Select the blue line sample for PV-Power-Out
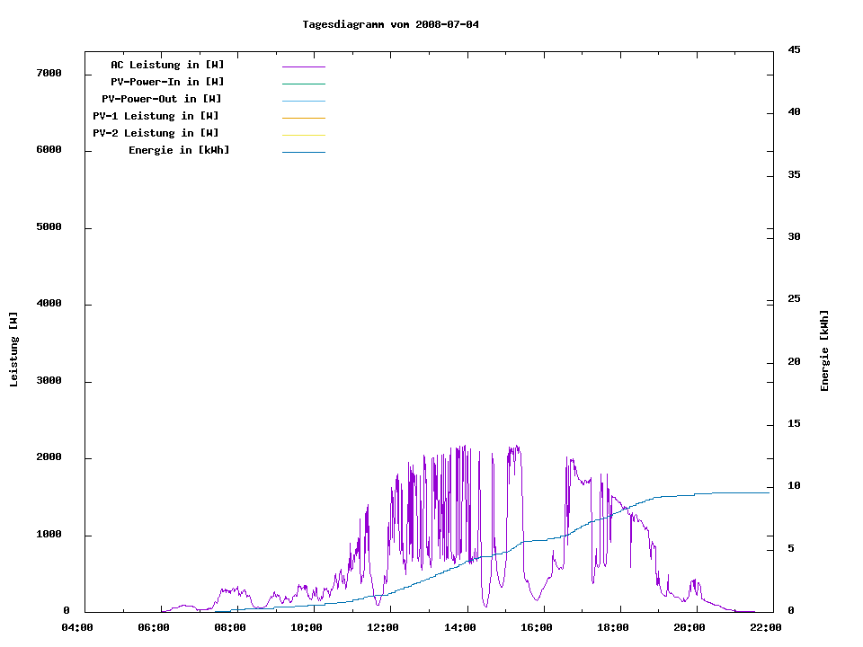This screenshot has width=863, height=647. (x=303, y=101)
